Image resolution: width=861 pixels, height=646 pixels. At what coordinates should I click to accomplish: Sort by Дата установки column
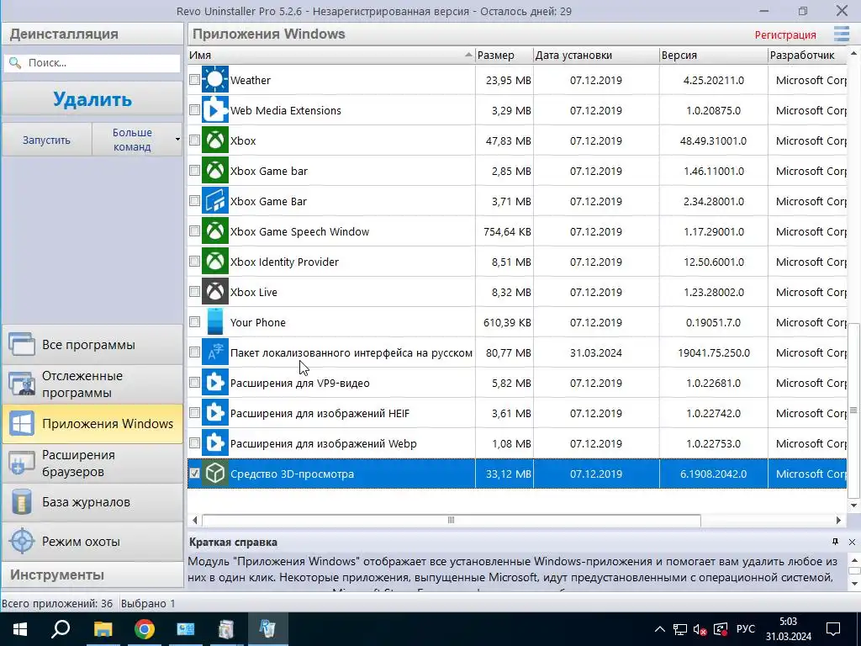[596, 55]
